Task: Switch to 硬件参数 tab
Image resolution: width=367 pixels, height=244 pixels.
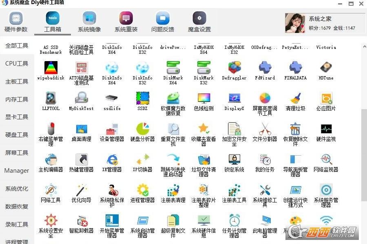Action: (16, 22)
